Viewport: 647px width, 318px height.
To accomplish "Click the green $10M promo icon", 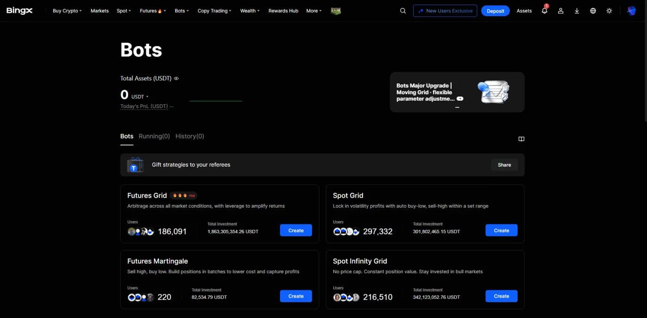I will pos(336,11).
